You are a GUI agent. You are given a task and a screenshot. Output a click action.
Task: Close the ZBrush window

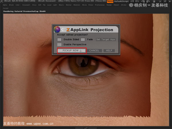(170, 1)
